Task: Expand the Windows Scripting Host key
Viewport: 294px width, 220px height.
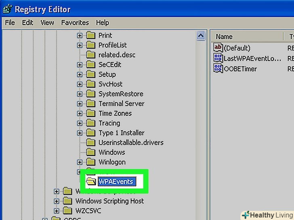Action: 57,201
